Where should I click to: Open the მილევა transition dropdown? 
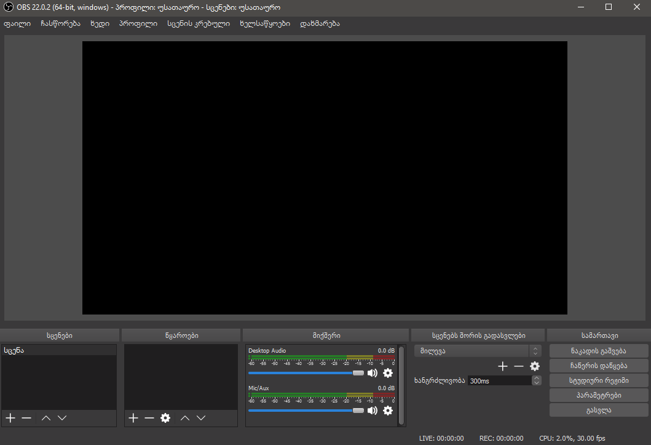478,351
